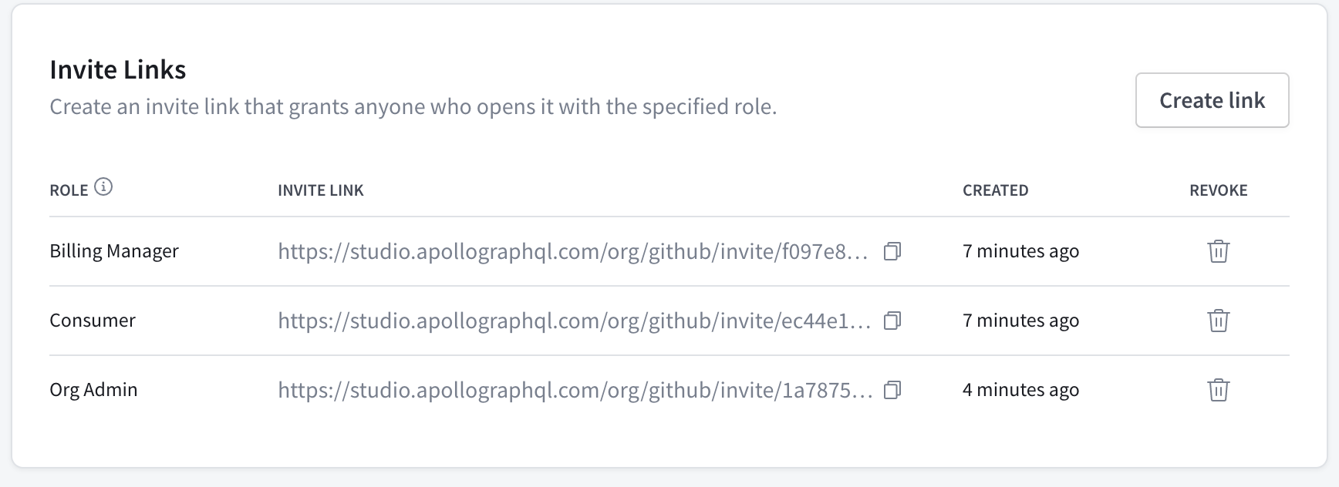Image resolution: width=1339 pixels, height=487 pixels.
Task: Revoke the Billing Manager invite link
Action: click(x=1218, y=251)
